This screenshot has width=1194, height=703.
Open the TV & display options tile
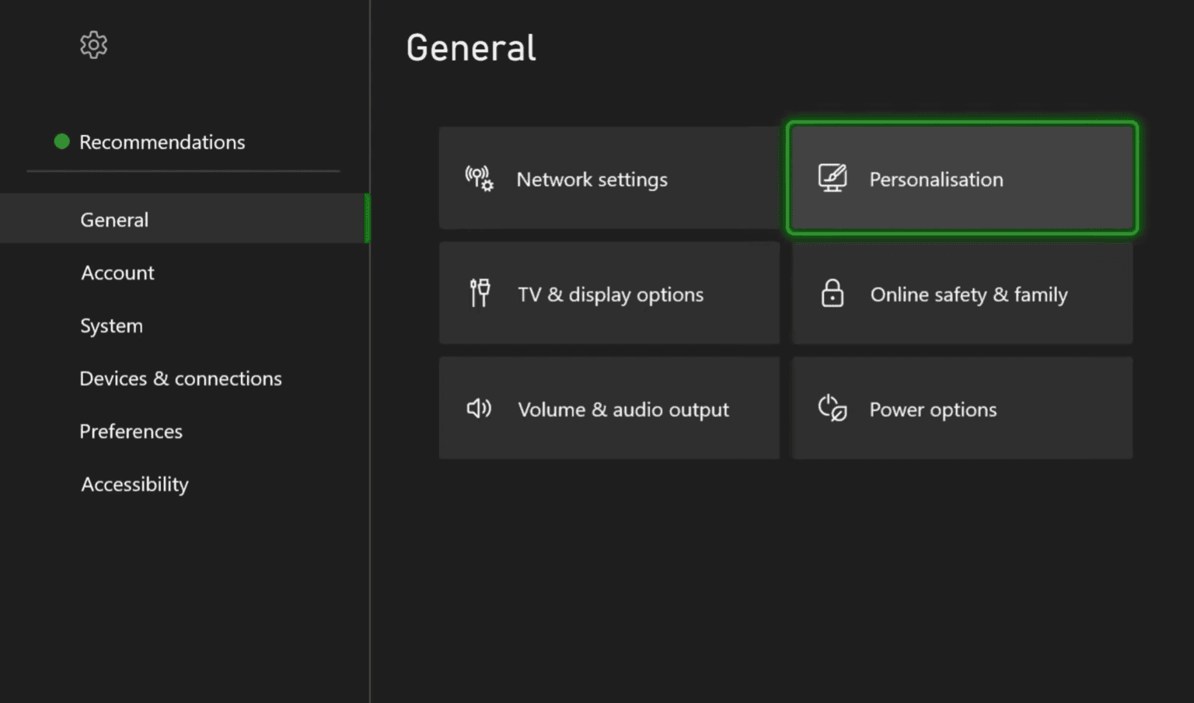coord(609,293)
